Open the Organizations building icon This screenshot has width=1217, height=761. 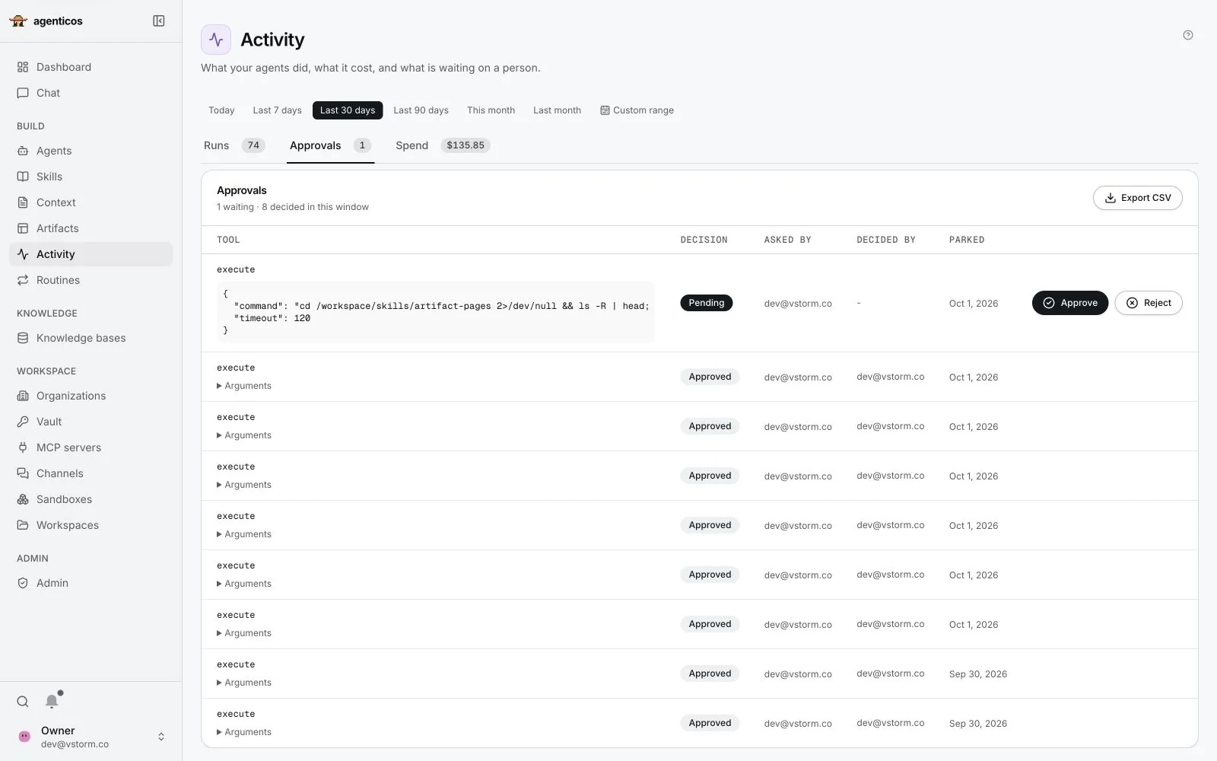point(23,396)
